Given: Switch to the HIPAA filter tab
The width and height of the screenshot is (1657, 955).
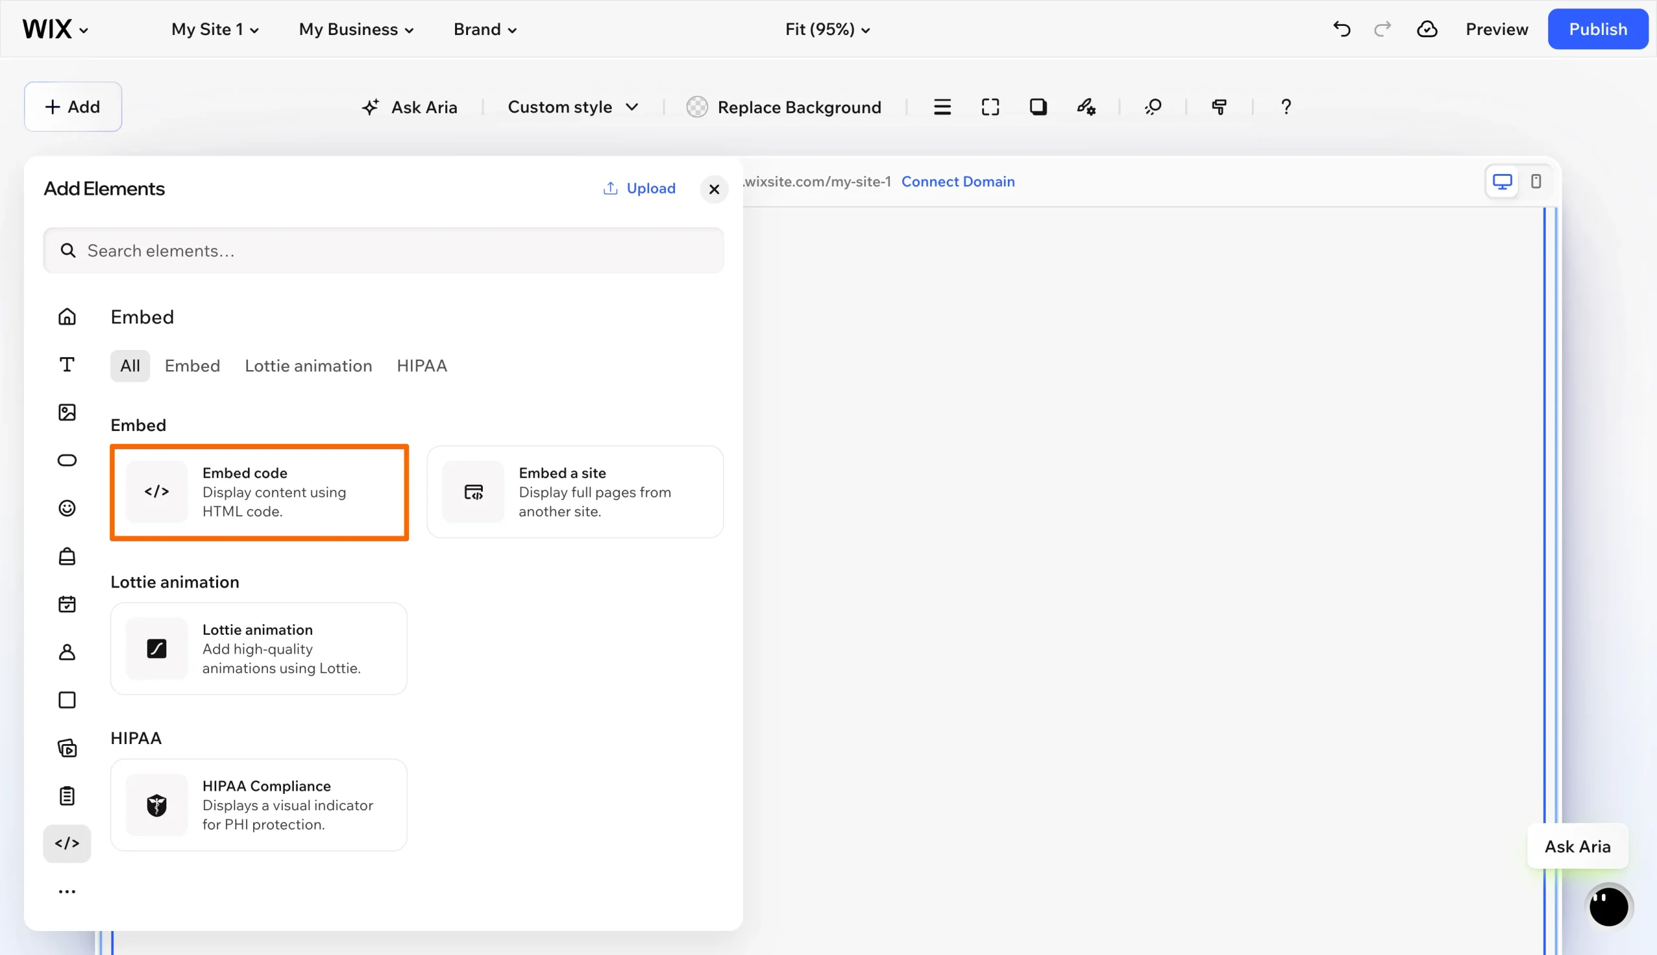Looking at the screenshot, I should [x=422, y=366].
